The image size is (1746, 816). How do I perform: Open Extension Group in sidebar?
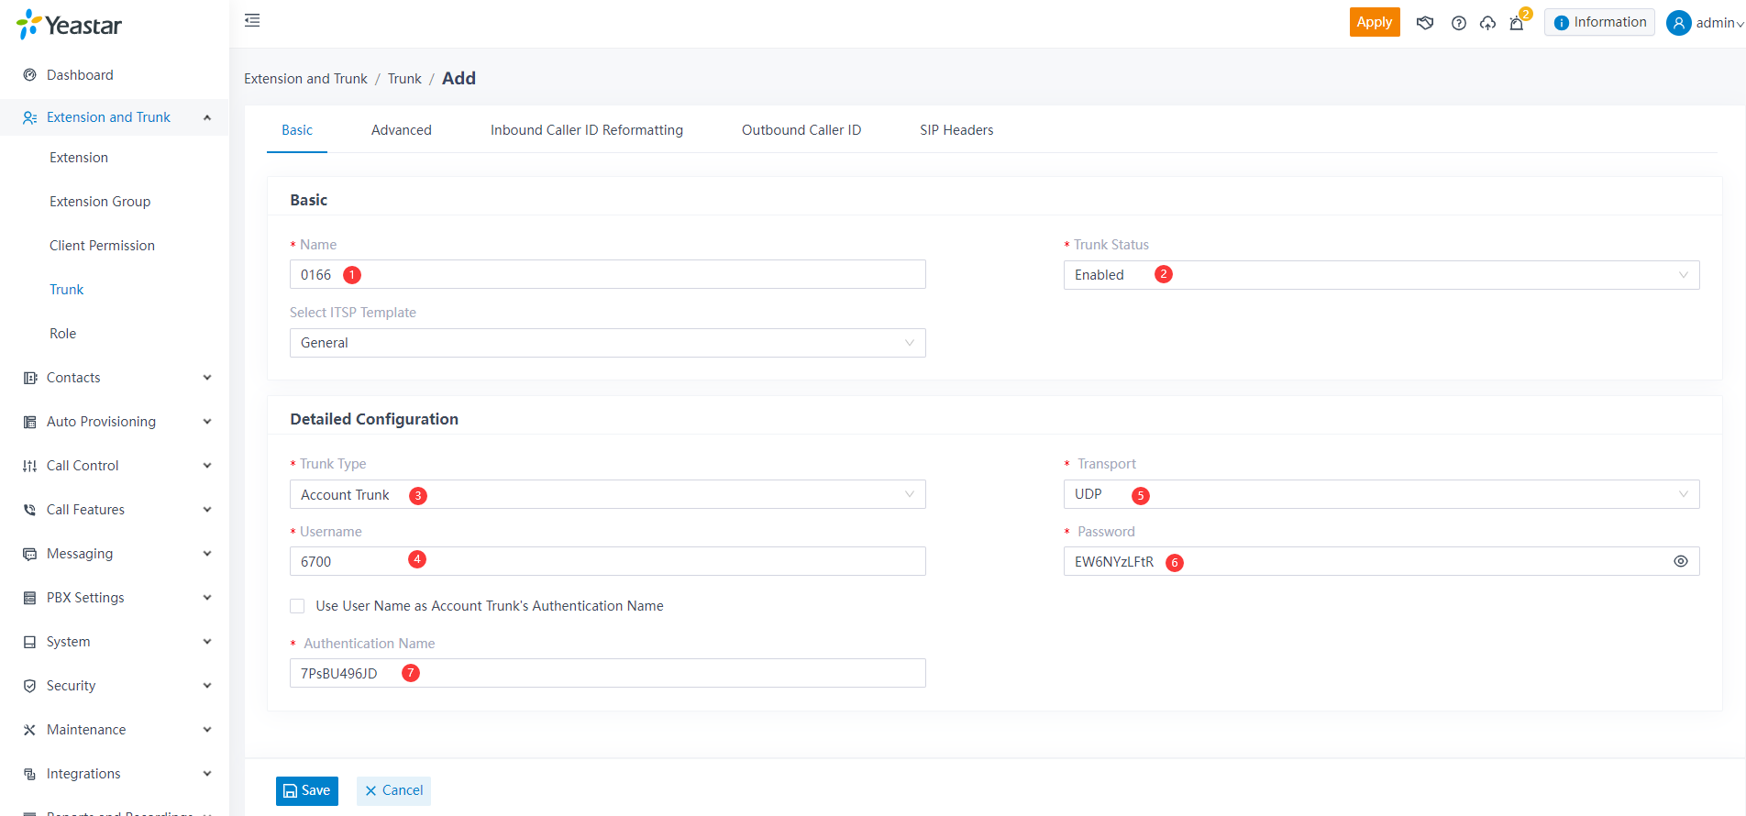click(100, 202)
